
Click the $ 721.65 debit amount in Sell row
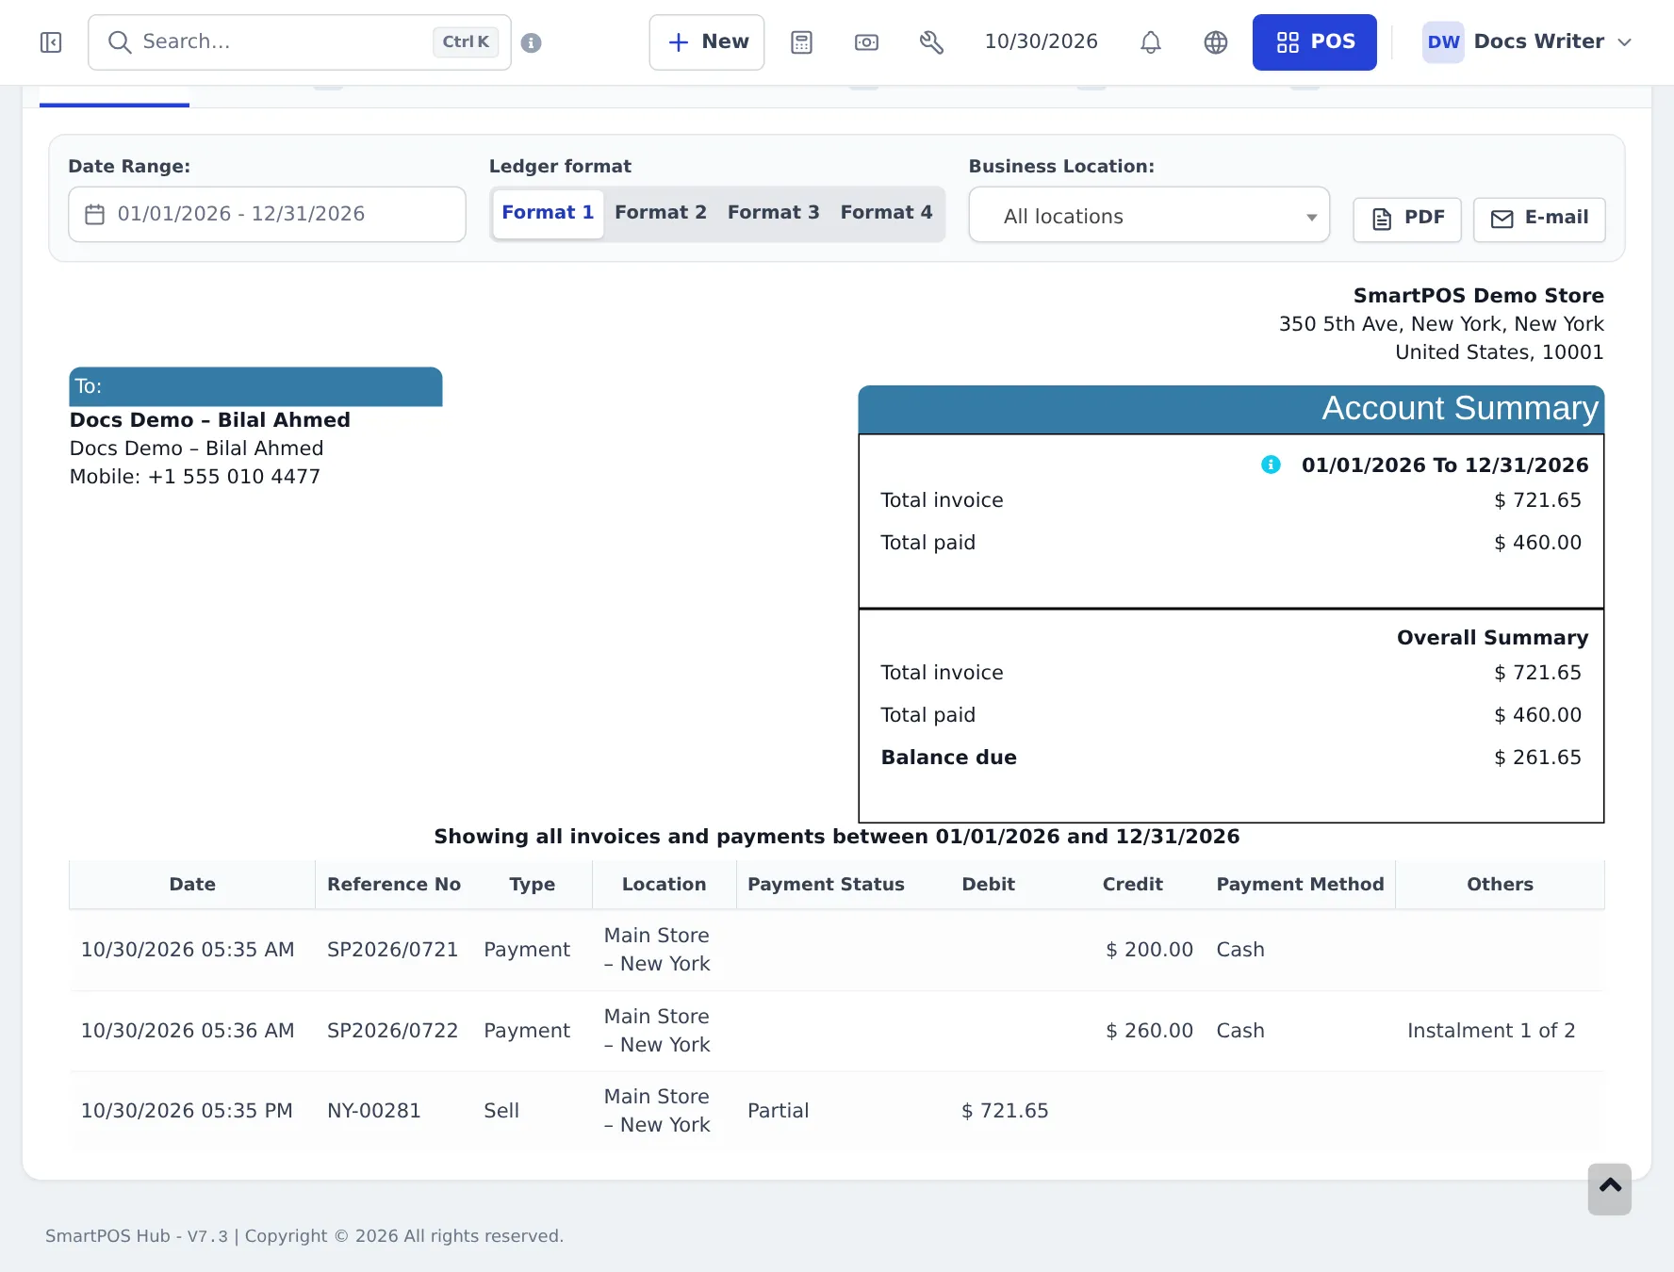click(1005, 1111)
